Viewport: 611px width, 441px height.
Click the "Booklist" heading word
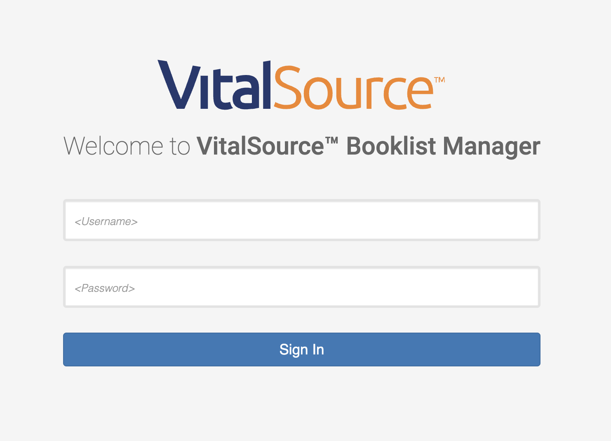391,146
